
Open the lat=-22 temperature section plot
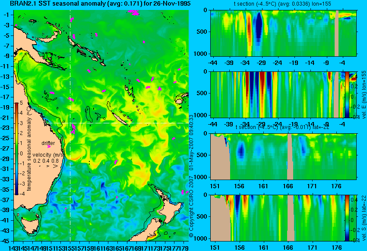[x=283, y=157]
